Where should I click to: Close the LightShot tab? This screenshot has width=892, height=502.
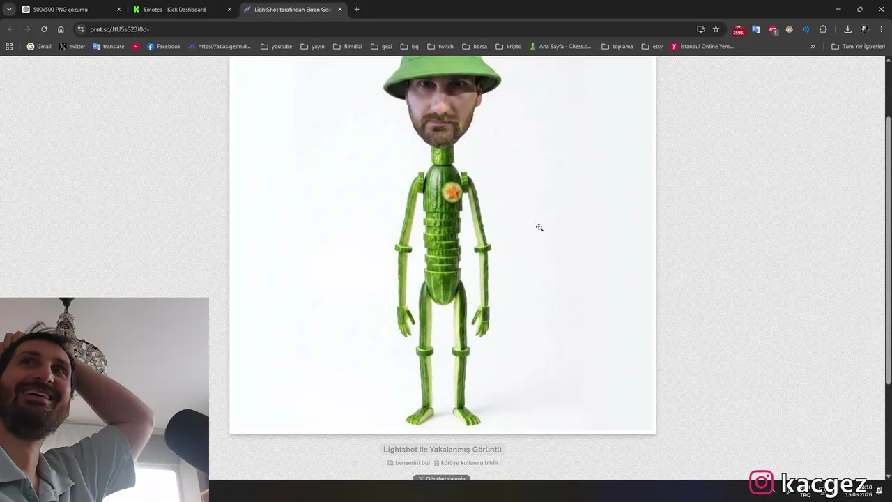click(x=340, y=10)
